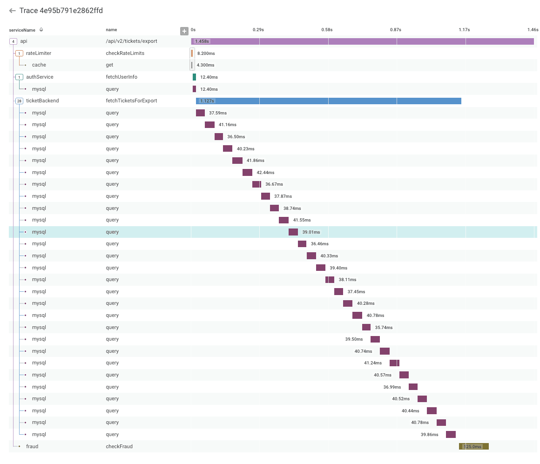The width and height of the screenshot is (540, 464).
Task: Click the gray plus button in header
Action: coord(184,31)
